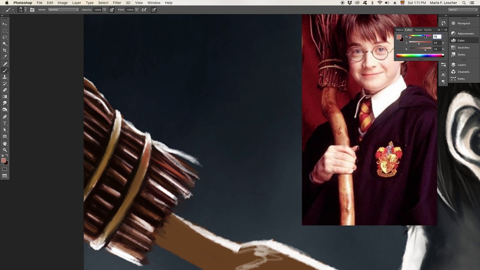The image size is (480, 270).
Task: Select the Eyedropper tool
Action: pos(5,57)
